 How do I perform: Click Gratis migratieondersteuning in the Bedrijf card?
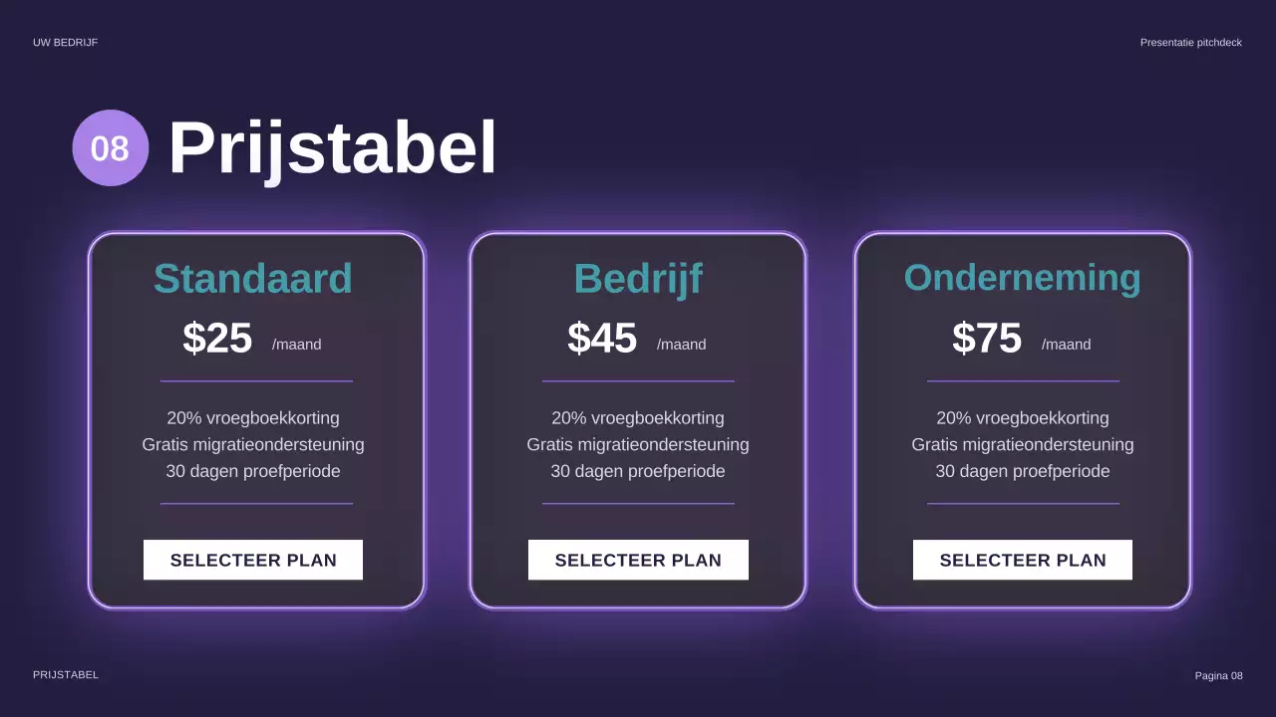point(638,445)
